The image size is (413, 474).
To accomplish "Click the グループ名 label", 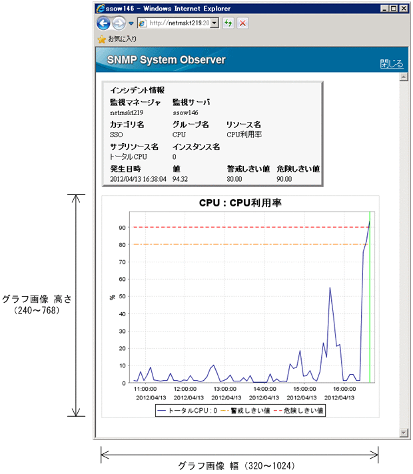I will pos(191,124).
